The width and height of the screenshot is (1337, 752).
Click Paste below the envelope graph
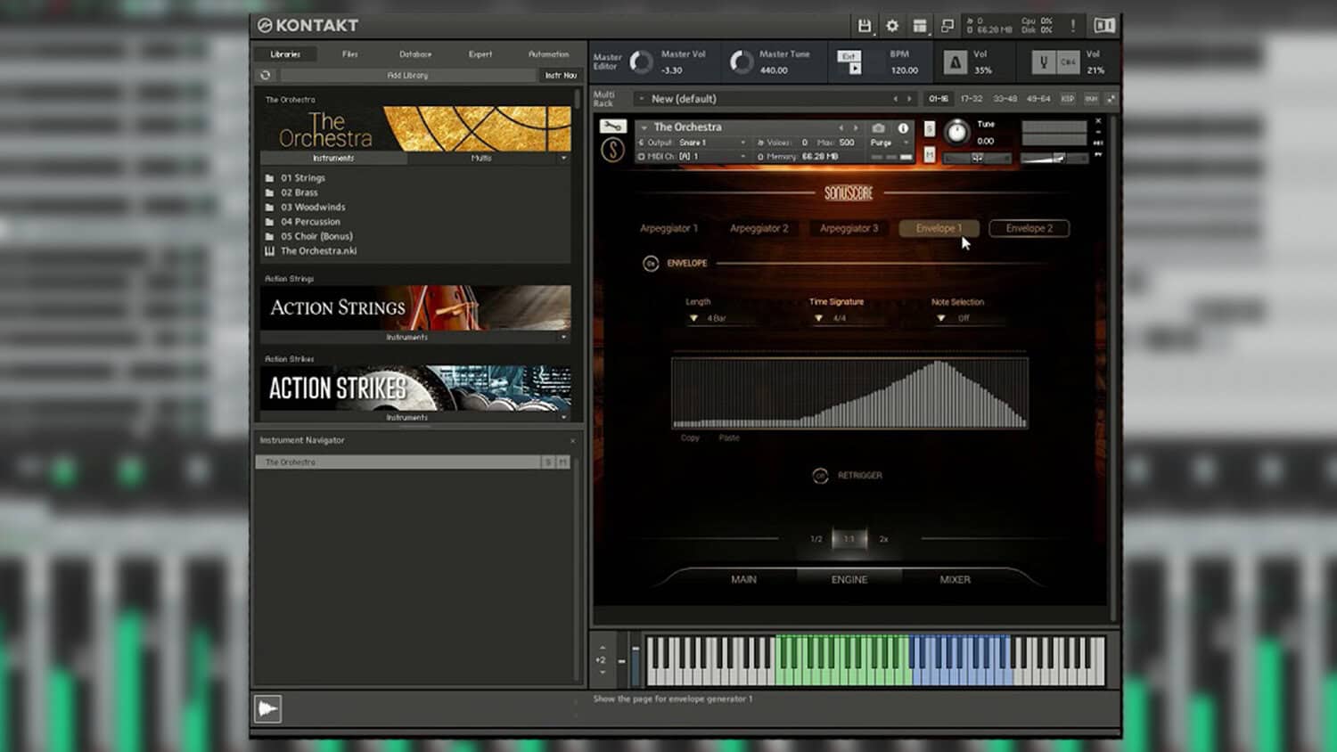(729, 438)
